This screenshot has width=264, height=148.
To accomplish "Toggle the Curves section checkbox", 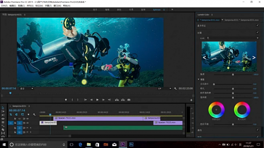I will (257, 130).
